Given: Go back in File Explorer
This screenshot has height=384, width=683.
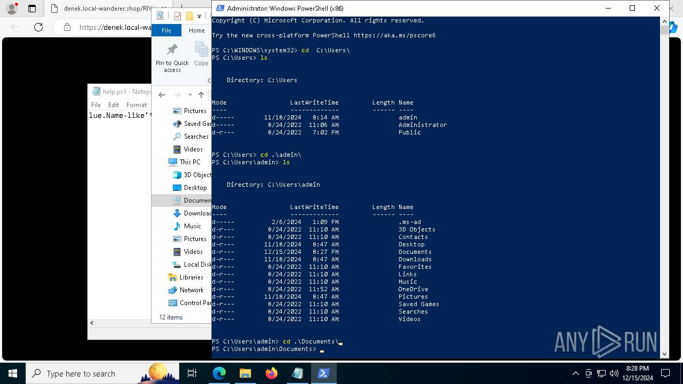Looking at the screenshot, I should [162, 95].
